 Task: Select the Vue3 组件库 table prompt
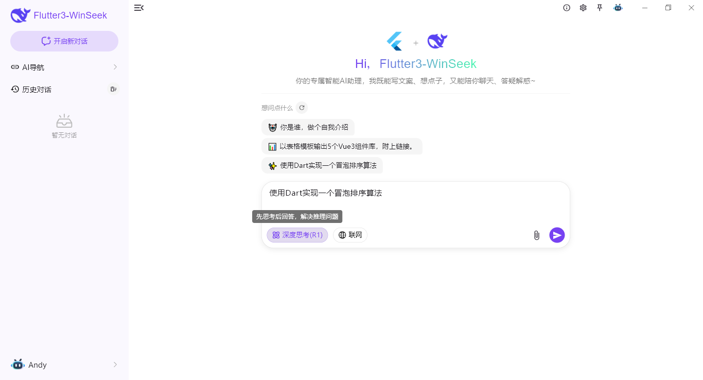click(342, 146)
